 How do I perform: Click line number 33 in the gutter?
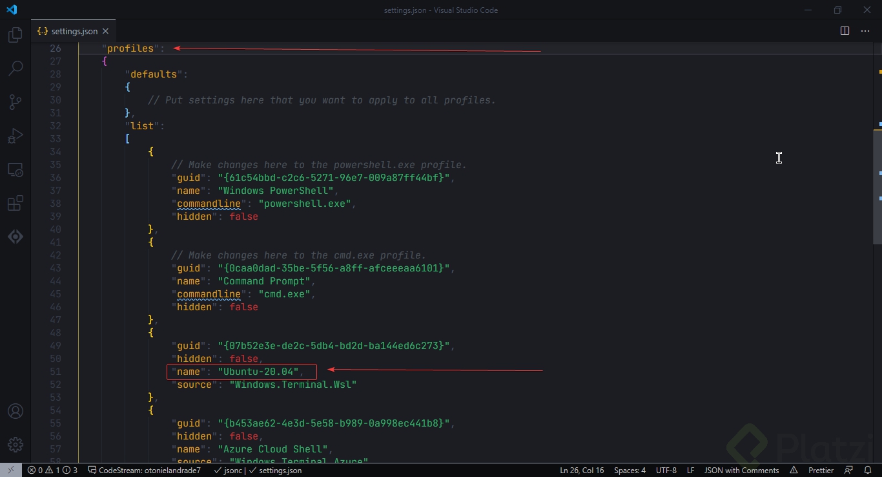[55, 139]
